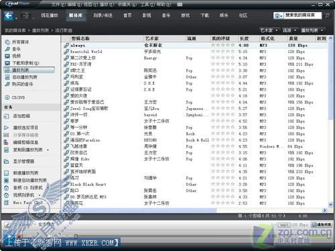This screenshot has width=335, height=251.
Task: Open the 流派 filter dropdown
Action: [289, 30]
